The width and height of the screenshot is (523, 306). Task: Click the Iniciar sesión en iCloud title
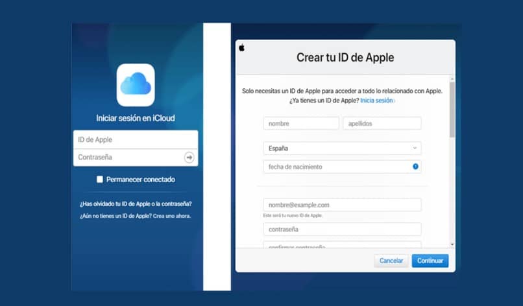click(136, 118)
